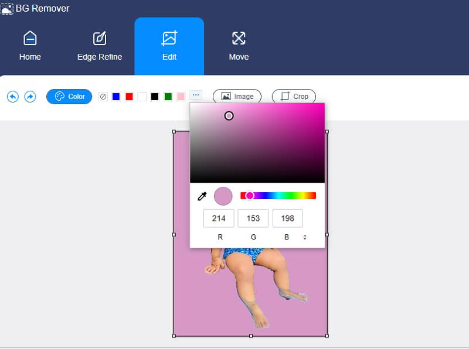Activate the Color fill mode

click(69, 97)
